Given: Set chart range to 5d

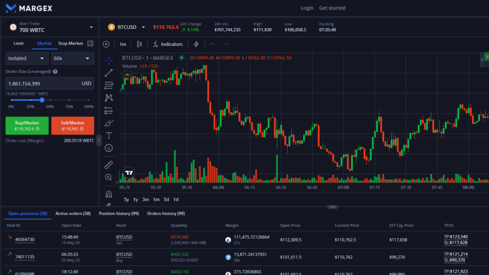Looking at the screenshot, I should (x=166, y=200).
